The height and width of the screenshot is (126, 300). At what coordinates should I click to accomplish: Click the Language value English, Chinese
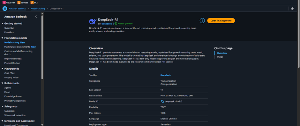(x=169, y=119)
